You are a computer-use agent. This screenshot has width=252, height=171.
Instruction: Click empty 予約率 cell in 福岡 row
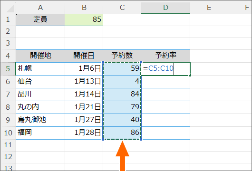pyautogui.click(x=165, y=133)
